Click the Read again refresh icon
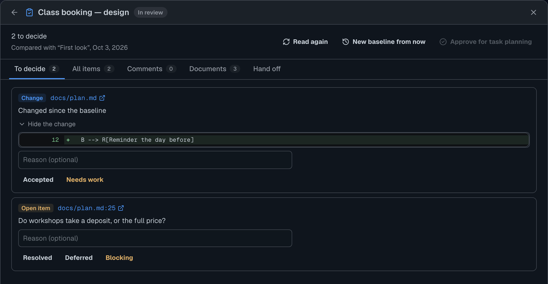 coord(286,42)
